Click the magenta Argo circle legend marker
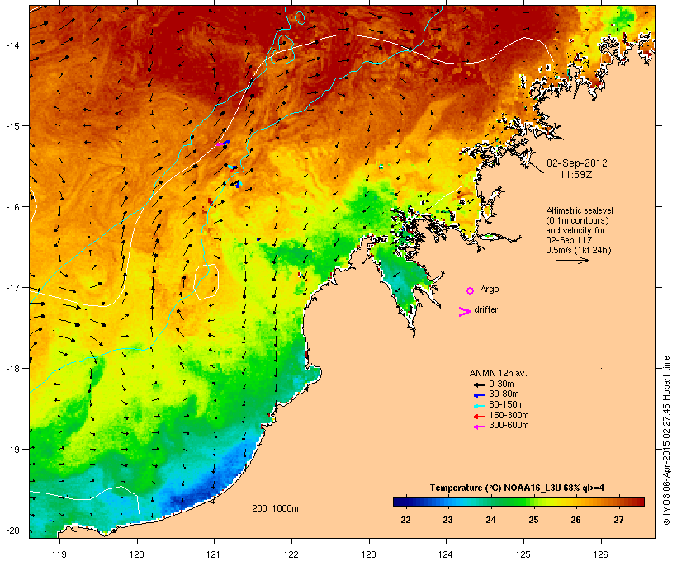This screenshot has width=677, height=561. pos(471,290)
